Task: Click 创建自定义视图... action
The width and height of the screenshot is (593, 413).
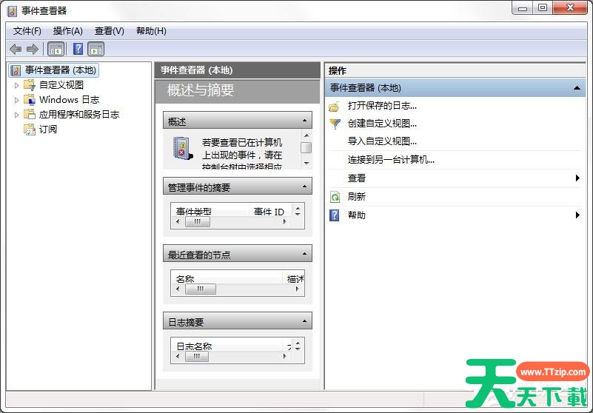Action: (x=382, y=124)
